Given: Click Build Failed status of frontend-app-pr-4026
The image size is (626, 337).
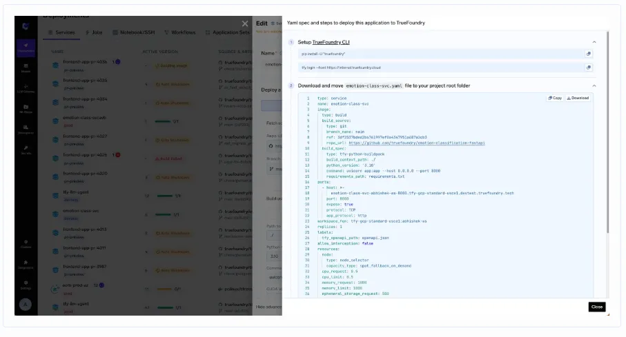Looking at the screenshot, I should (169, 159).
